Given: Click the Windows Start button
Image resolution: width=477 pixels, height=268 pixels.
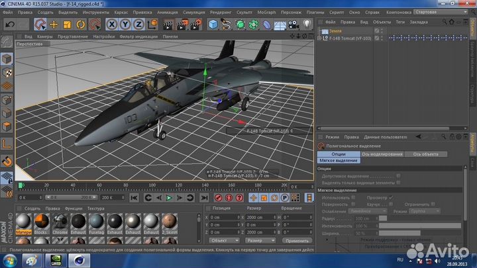Looking at the screenshot, I should tap(10, 261).
